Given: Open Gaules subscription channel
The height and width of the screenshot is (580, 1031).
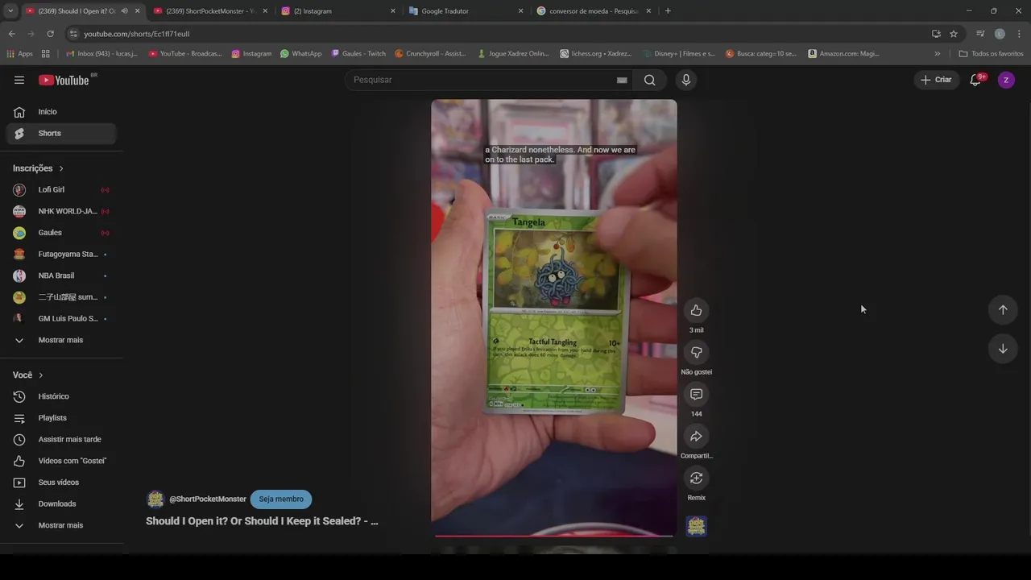Looking at the screenshot, I should (61, 233).
